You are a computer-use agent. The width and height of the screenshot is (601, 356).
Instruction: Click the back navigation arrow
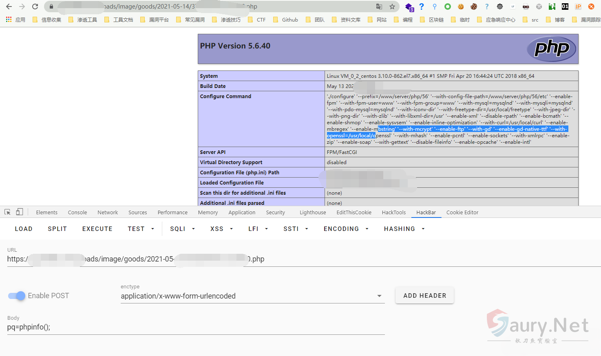[x=9, y=7]
